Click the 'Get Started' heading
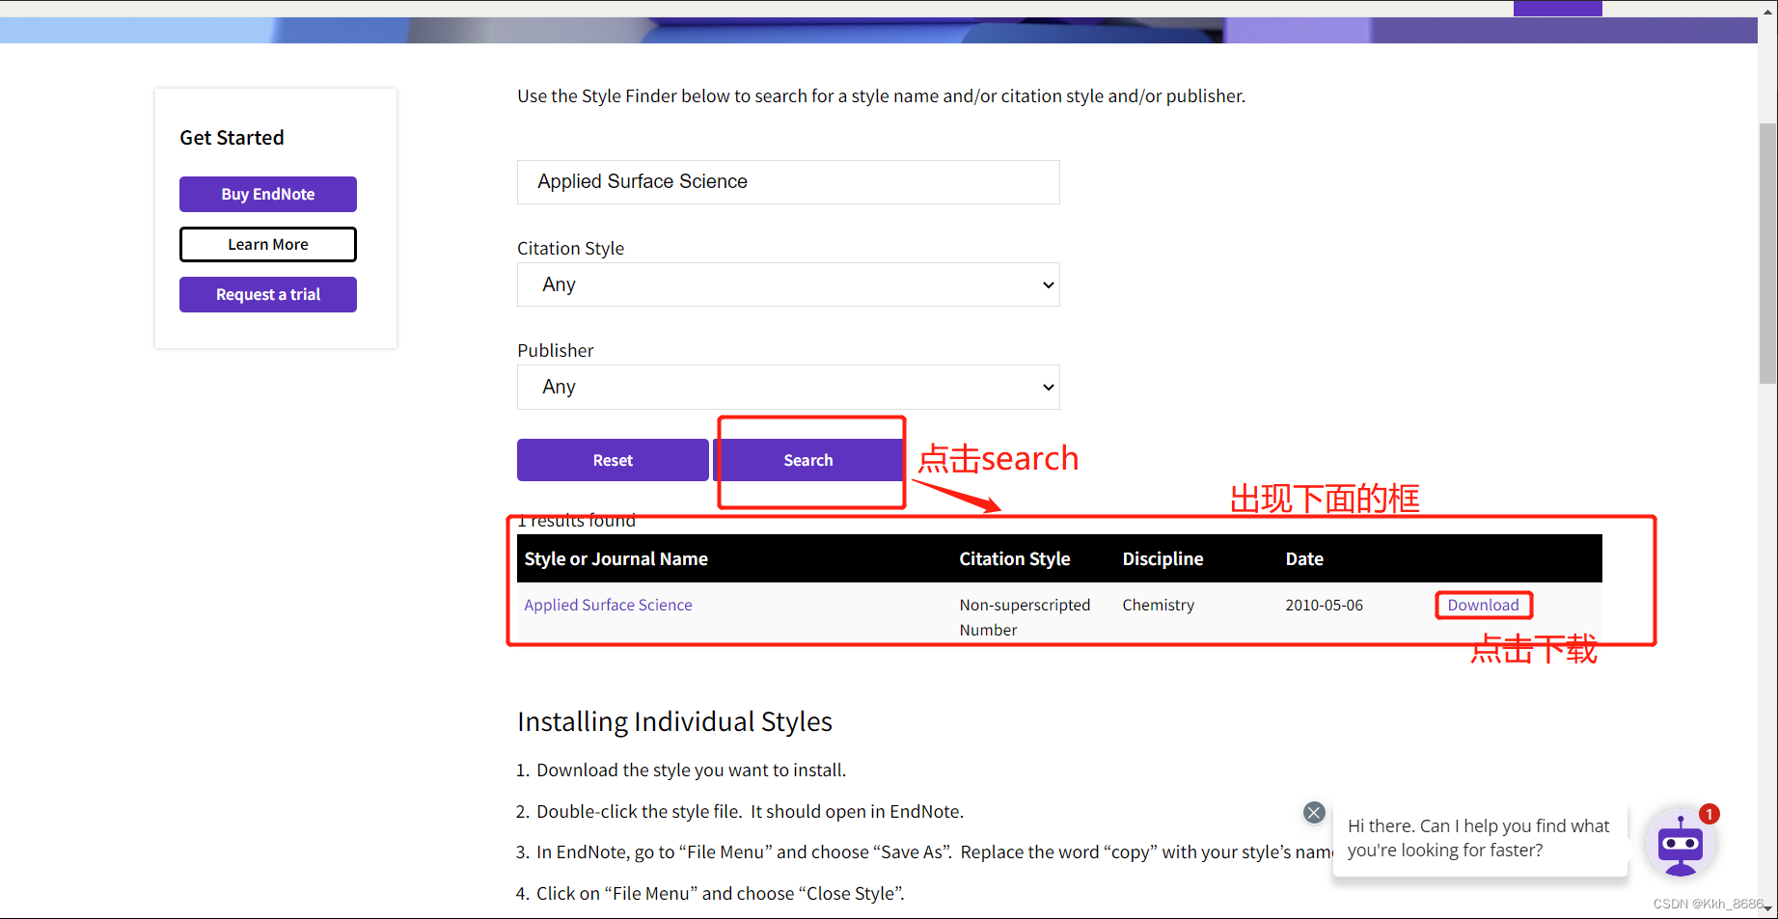The image size is (1778, 919). [x=232, y=138]
